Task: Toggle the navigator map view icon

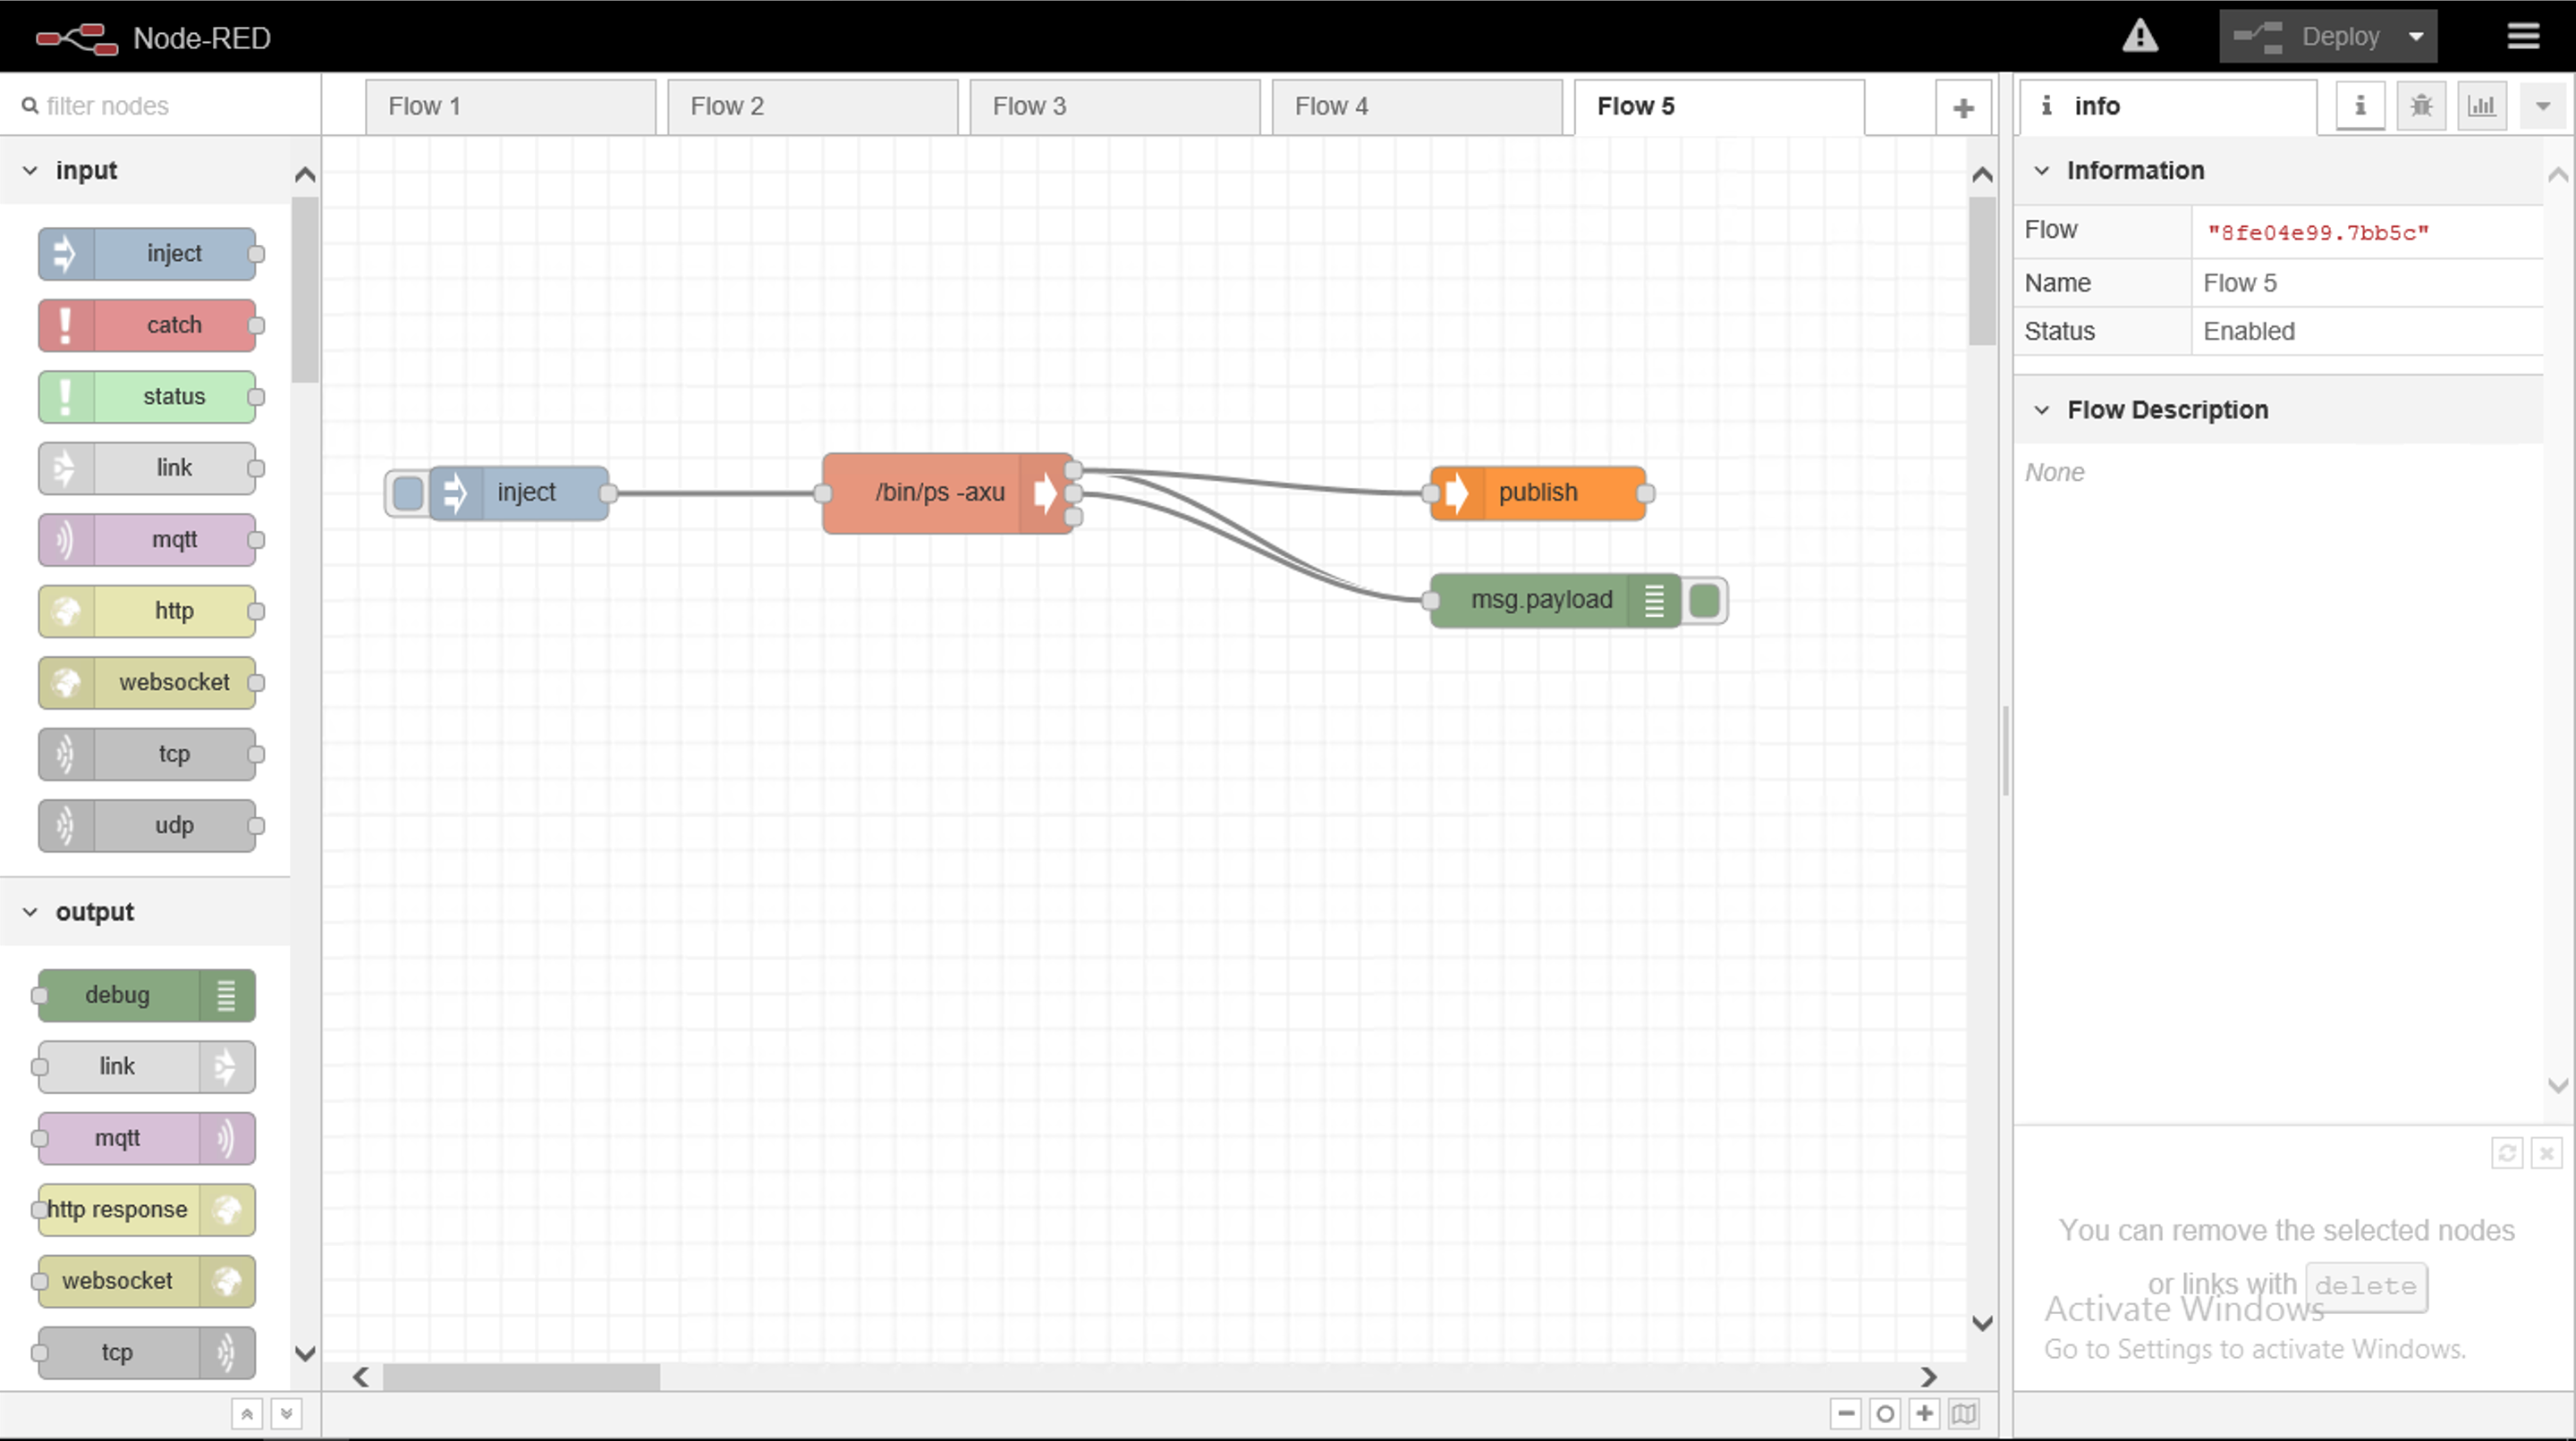Action: point(1963,1413)
